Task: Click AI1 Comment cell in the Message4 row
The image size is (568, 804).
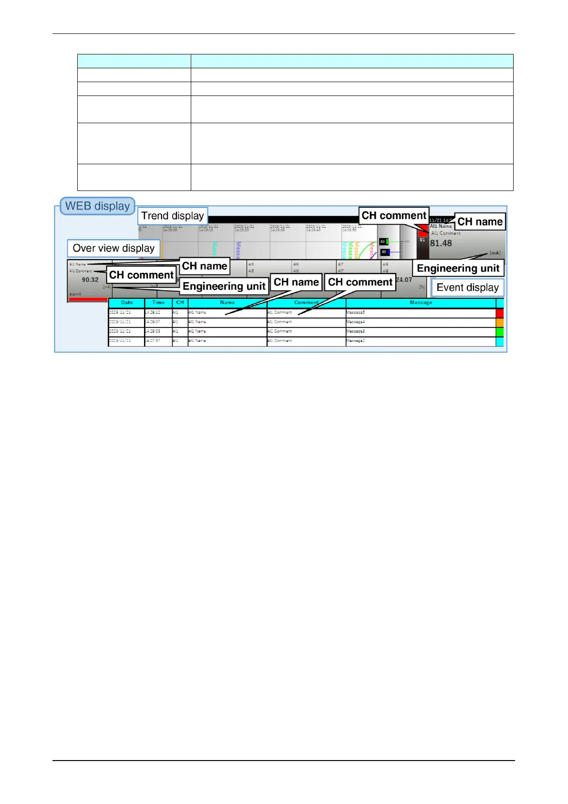Action: tap(306, 322)
